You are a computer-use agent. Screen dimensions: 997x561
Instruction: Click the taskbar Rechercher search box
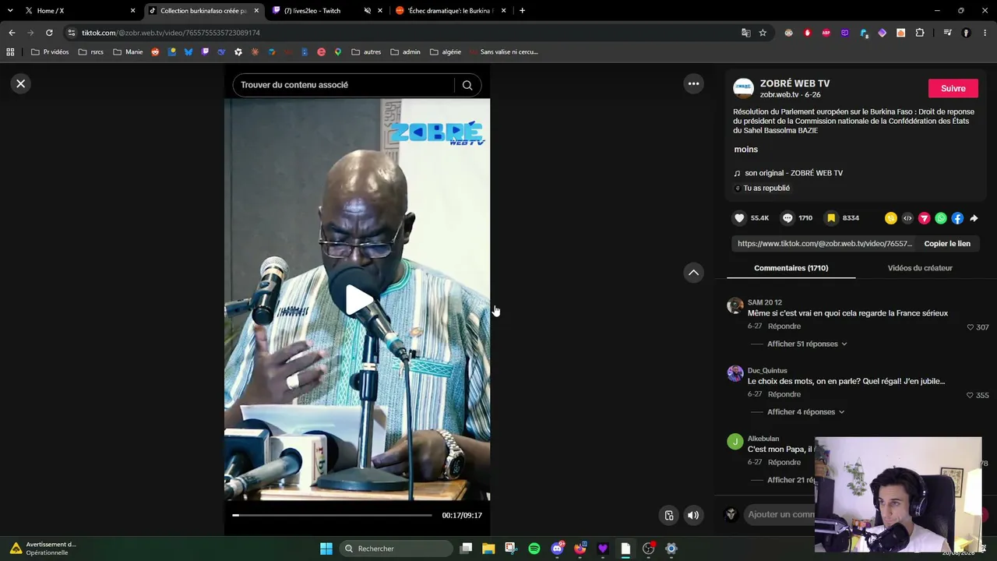[396, 549]
